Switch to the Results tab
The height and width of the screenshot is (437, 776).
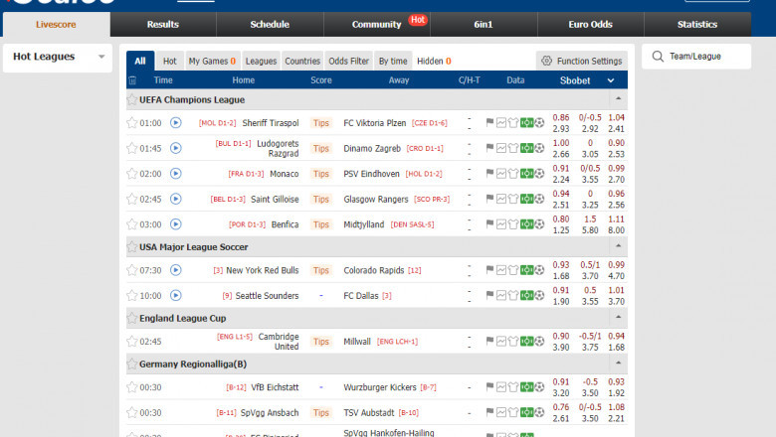163,24
